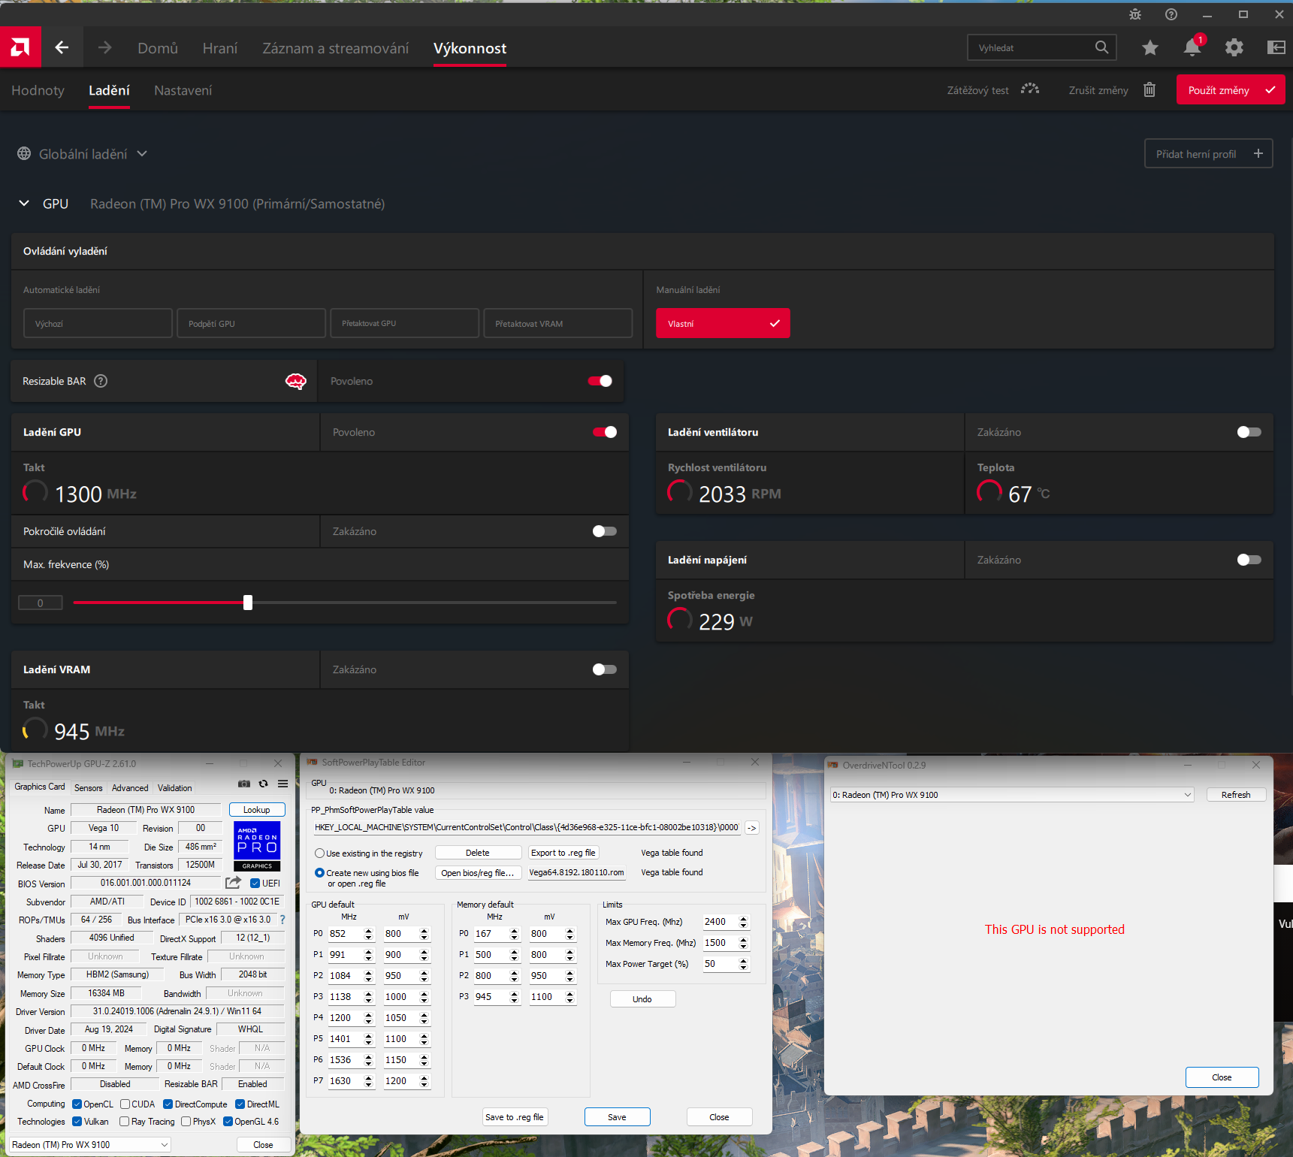Toggle Pokročilé ovládání switch
The image size is (1293, 1157).
(605, 531)
